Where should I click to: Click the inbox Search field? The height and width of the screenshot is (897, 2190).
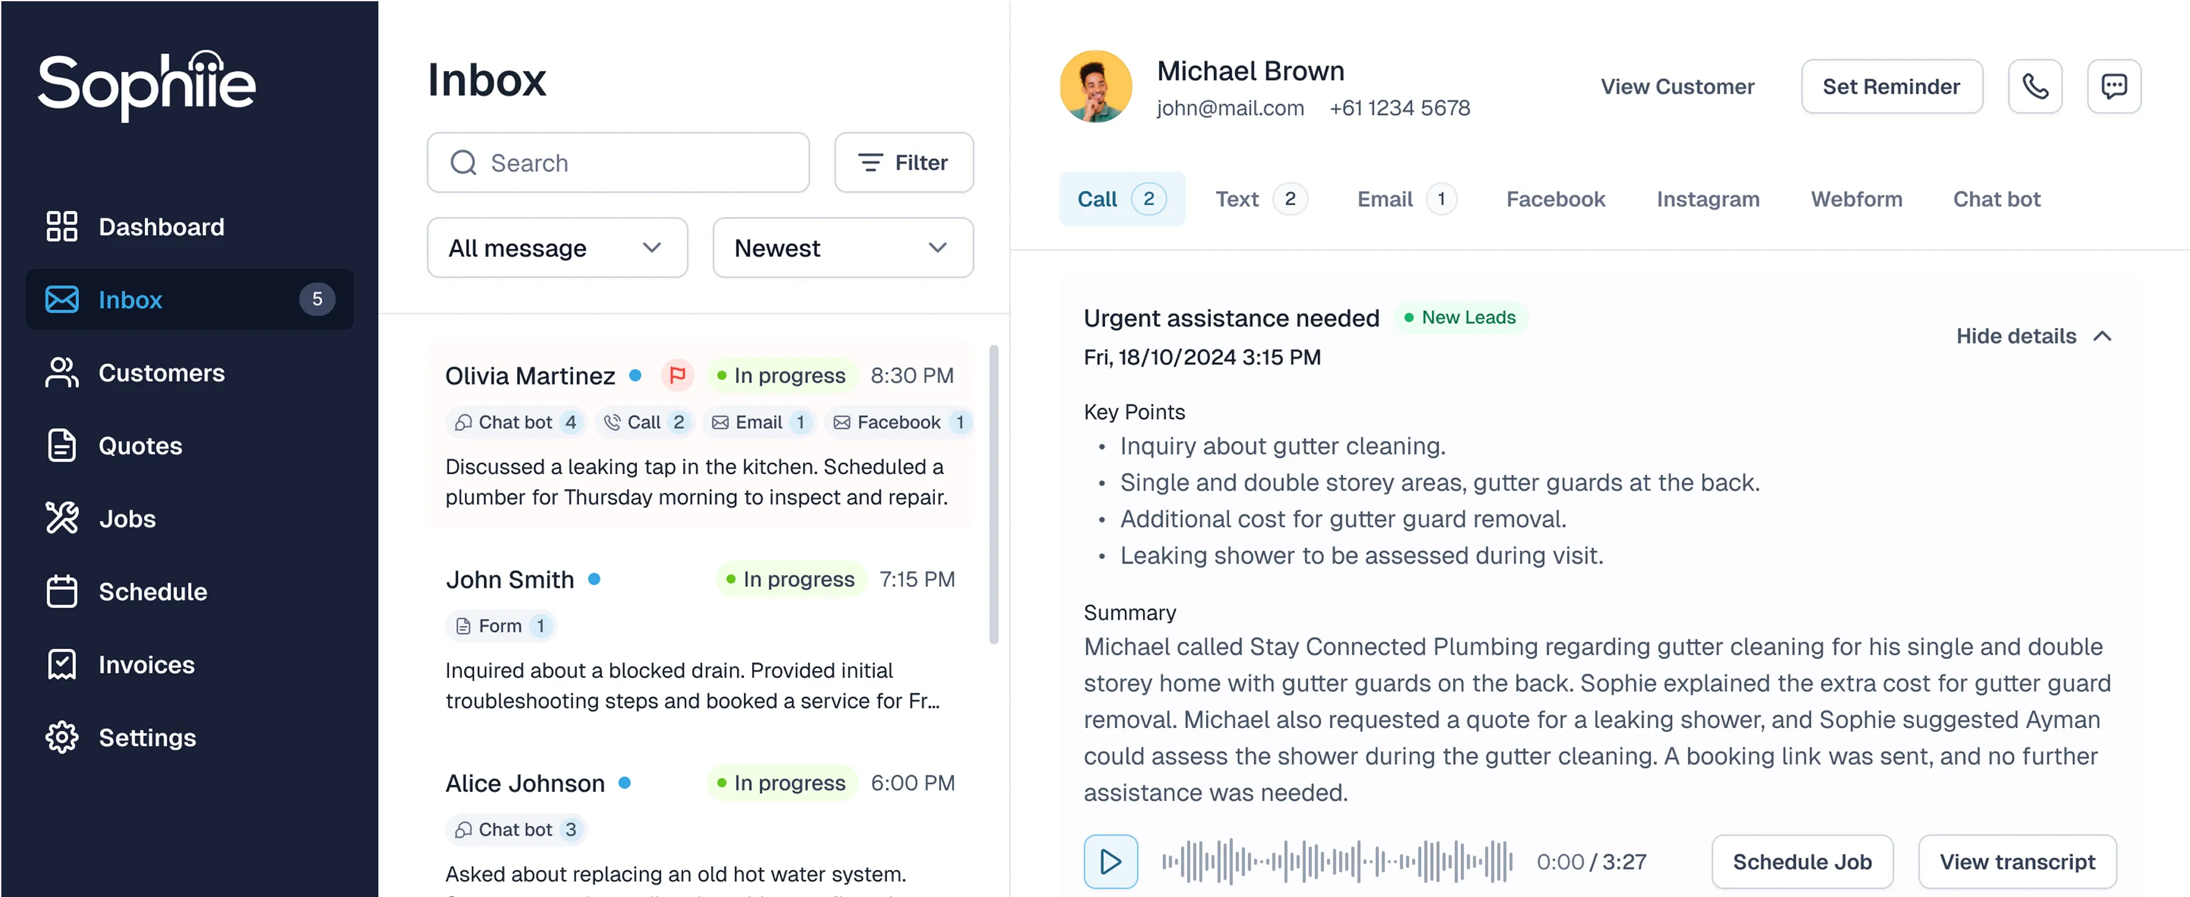click(618, 162)
